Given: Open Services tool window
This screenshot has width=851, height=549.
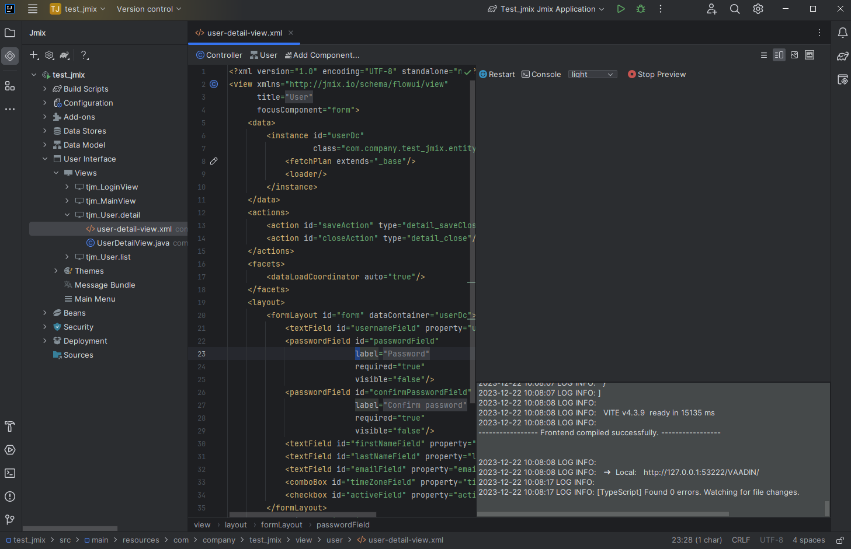Looking at the screenshot, I should (10, 450).
